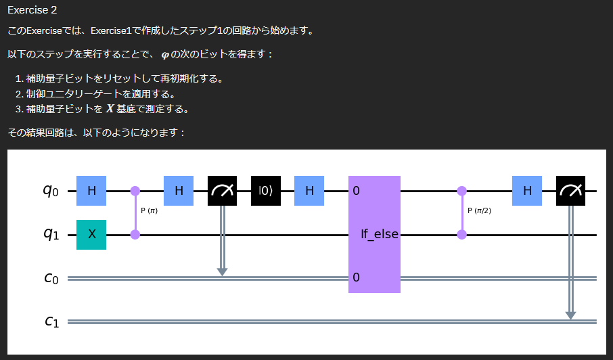Click the q0 control dot of P(π/2) gate
Image resolution: width=613 pixels, height=360 pixels.
point(461,191)
